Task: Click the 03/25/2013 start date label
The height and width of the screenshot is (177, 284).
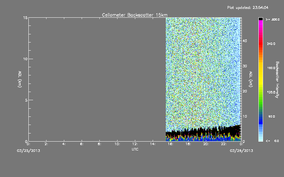Action: 28,151
